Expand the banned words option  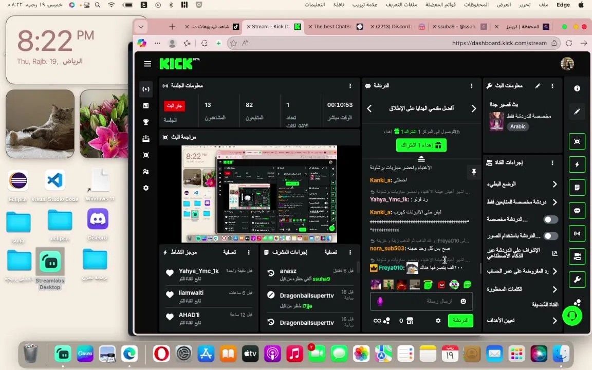[555, 289]
